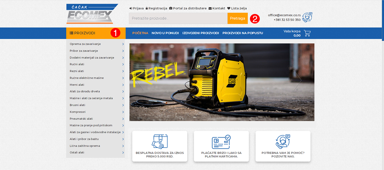Open NOVO U PONUDI
Viewport: 384px width, 170px height.
tap(165, 33)
